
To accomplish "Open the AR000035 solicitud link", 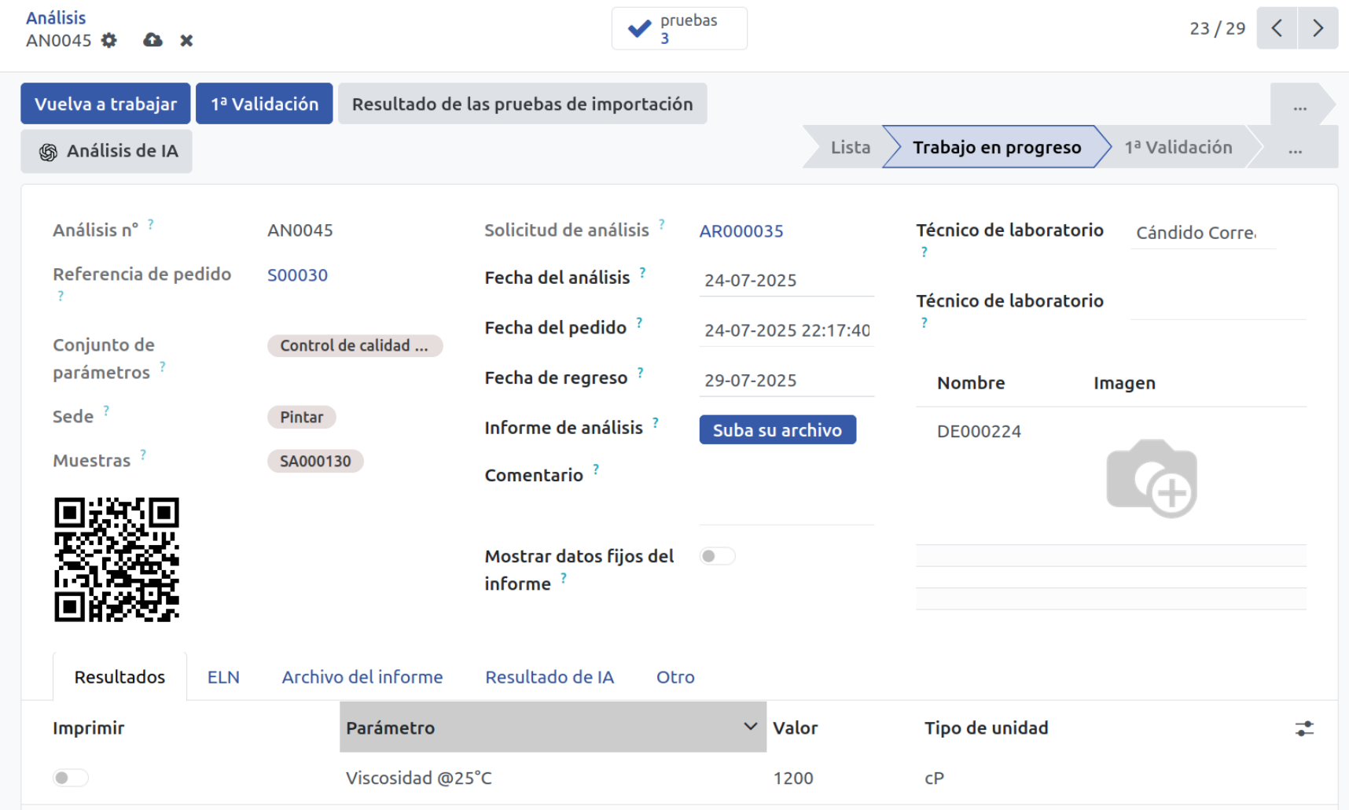I will click(x=741, y=231).
